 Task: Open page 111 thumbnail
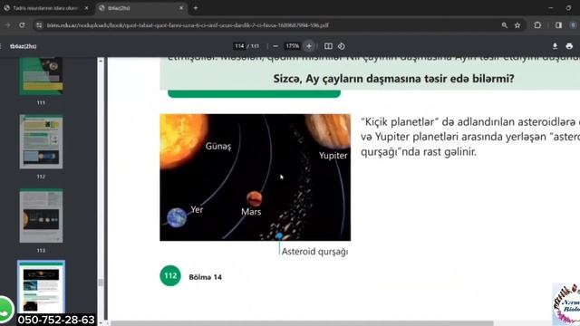[x=41, y=76]
